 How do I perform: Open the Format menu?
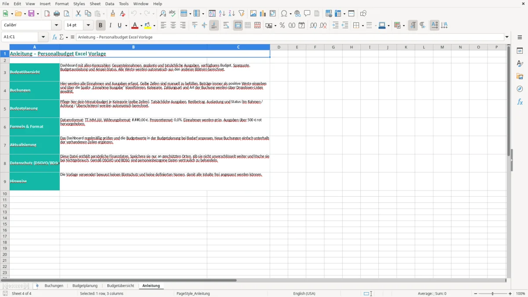[x=62, y=4]
